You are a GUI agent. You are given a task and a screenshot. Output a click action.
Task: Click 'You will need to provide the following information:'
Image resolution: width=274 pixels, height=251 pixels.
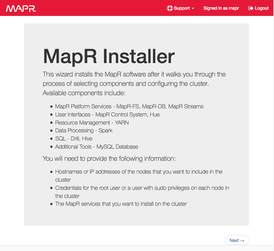(x=109, y=159)
